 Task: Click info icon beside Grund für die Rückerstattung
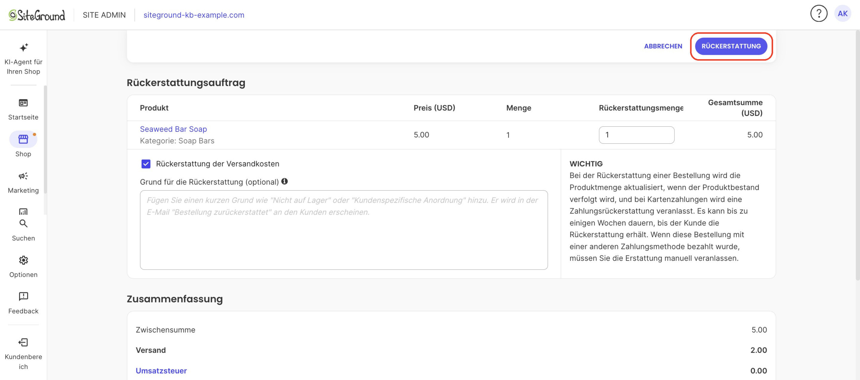pos(285,181)
